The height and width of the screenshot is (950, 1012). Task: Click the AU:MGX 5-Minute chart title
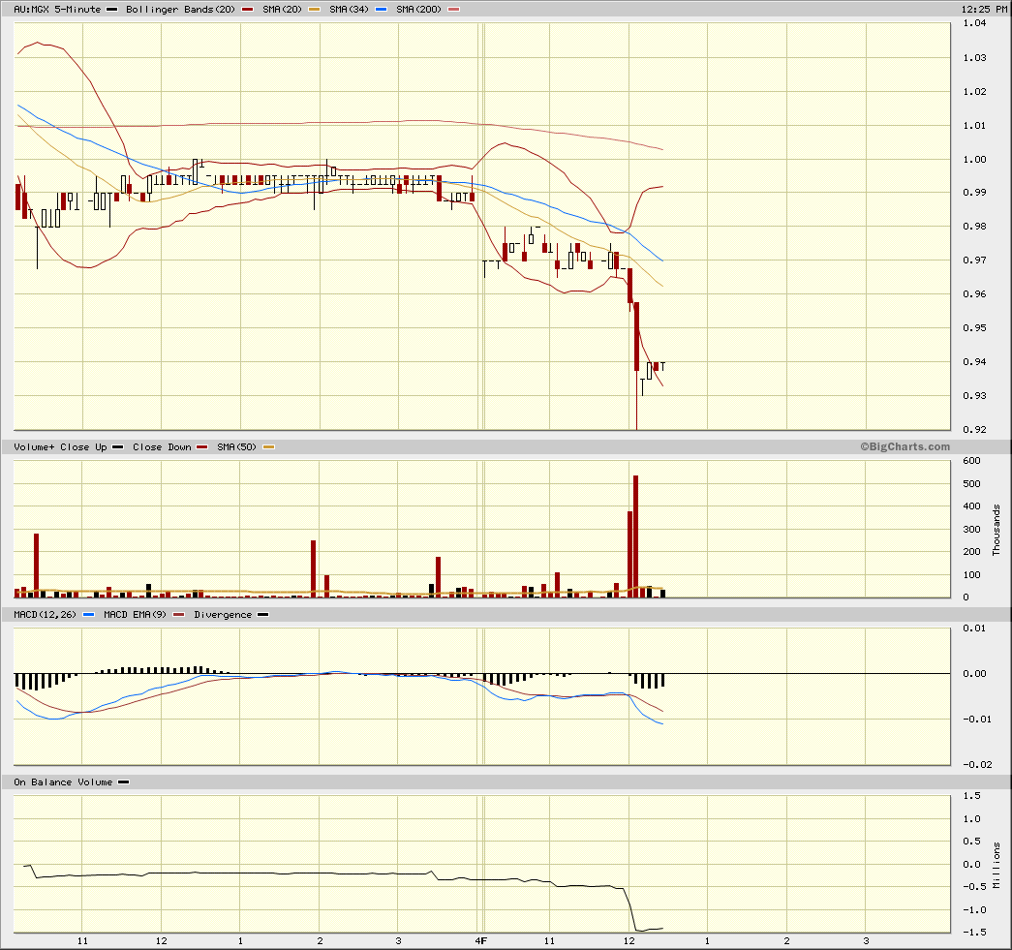pyautogui.click(x=57, y=9)
